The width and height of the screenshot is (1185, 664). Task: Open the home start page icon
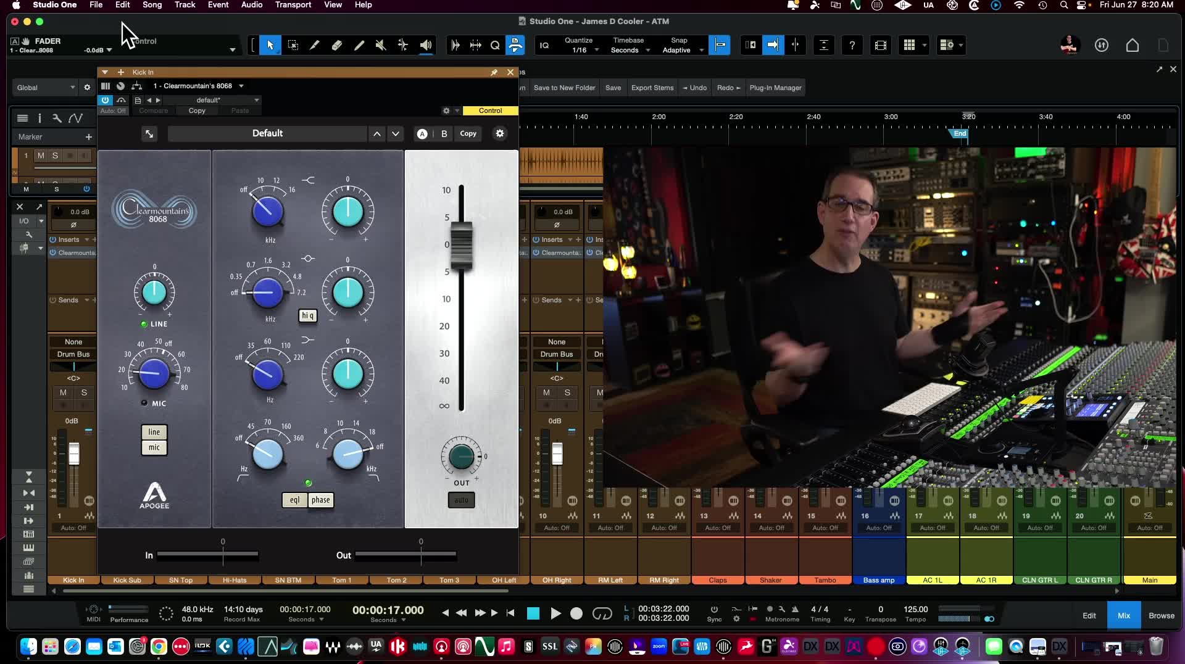coord(1133,45)
